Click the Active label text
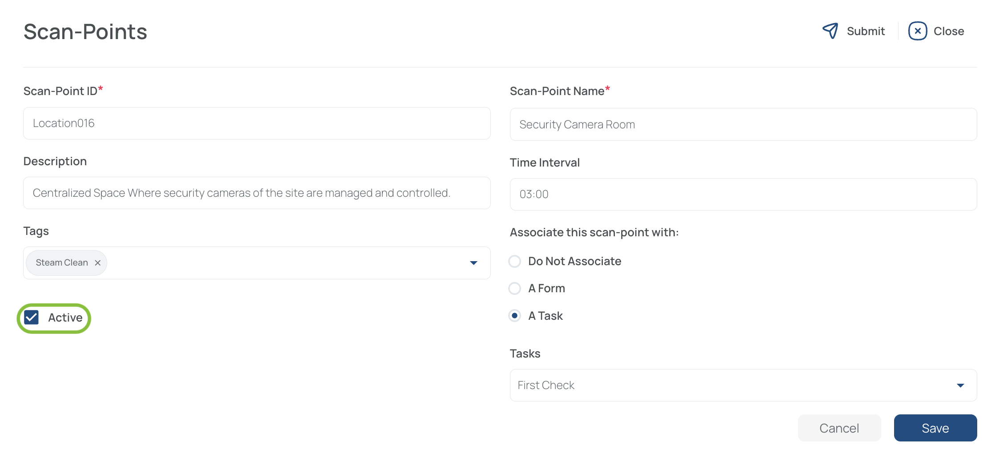 (x=65, y=318)
